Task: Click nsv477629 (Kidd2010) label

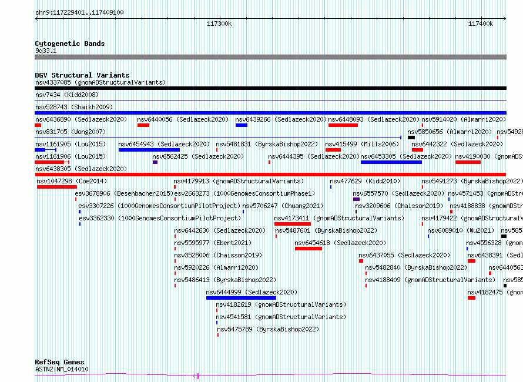Action: pos(365,181)
